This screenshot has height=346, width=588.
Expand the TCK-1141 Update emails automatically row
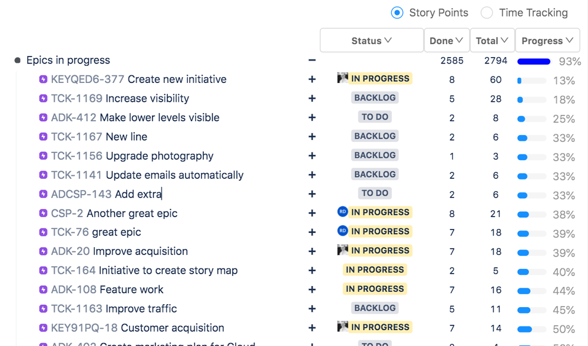pyautogui.click(x=312, y=175)
